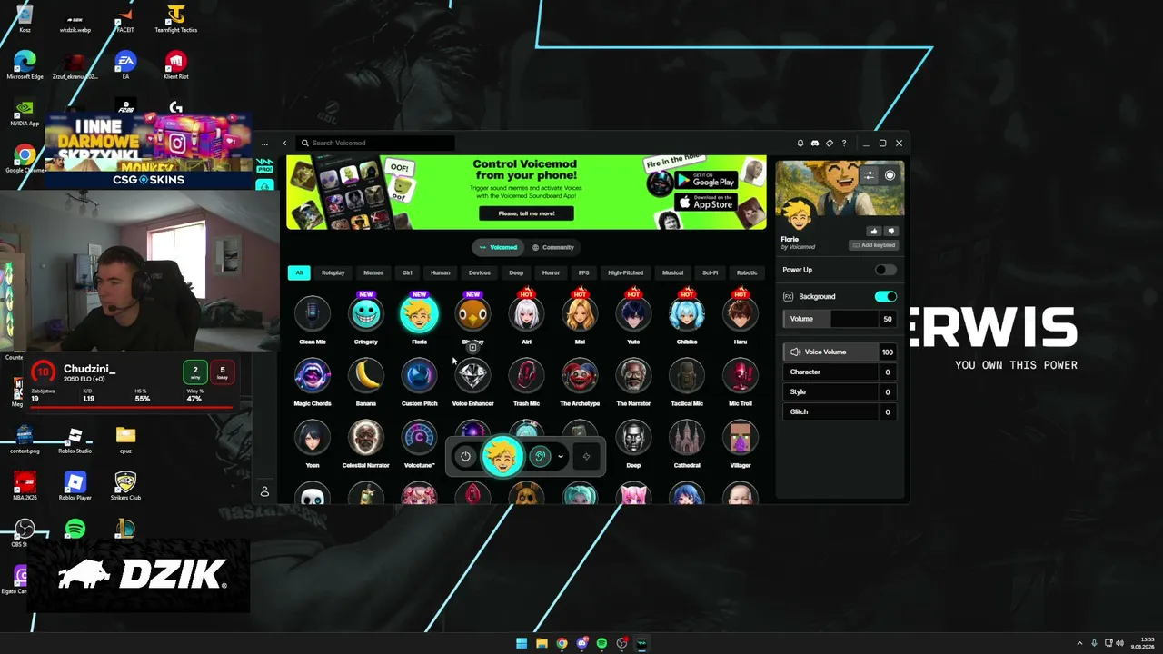Choose the Cringety voice avatar
1163x654 pixels.
pos(366,314)
